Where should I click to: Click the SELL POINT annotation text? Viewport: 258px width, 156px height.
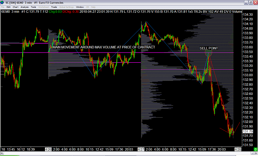coord(208,48)
